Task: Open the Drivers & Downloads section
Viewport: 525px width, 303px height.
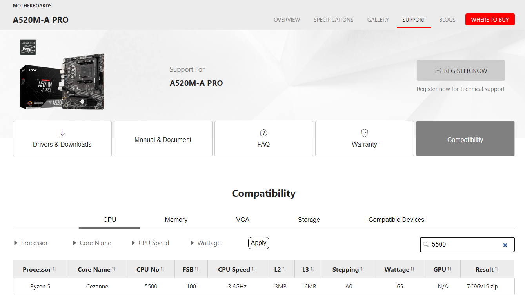Action: click(62, 139)
